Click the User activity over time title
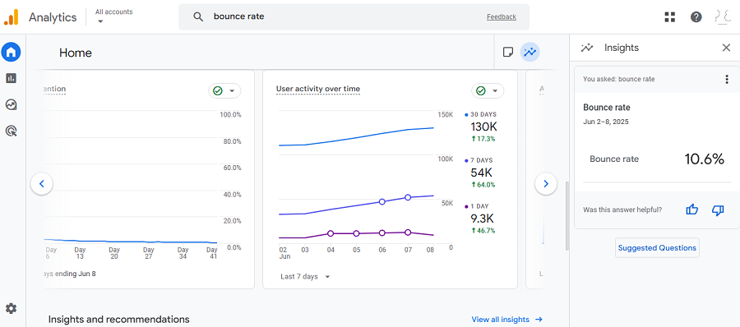The width and height of the screenshot is (740, 327). tap(318, 89)
